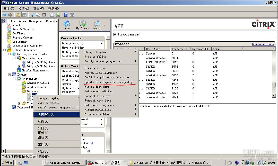278x166 pixels.
Task: Select Applications folder tree node
Action: click(x=36, y=87)
